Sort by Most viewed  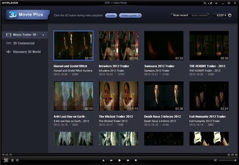point(199,15)
